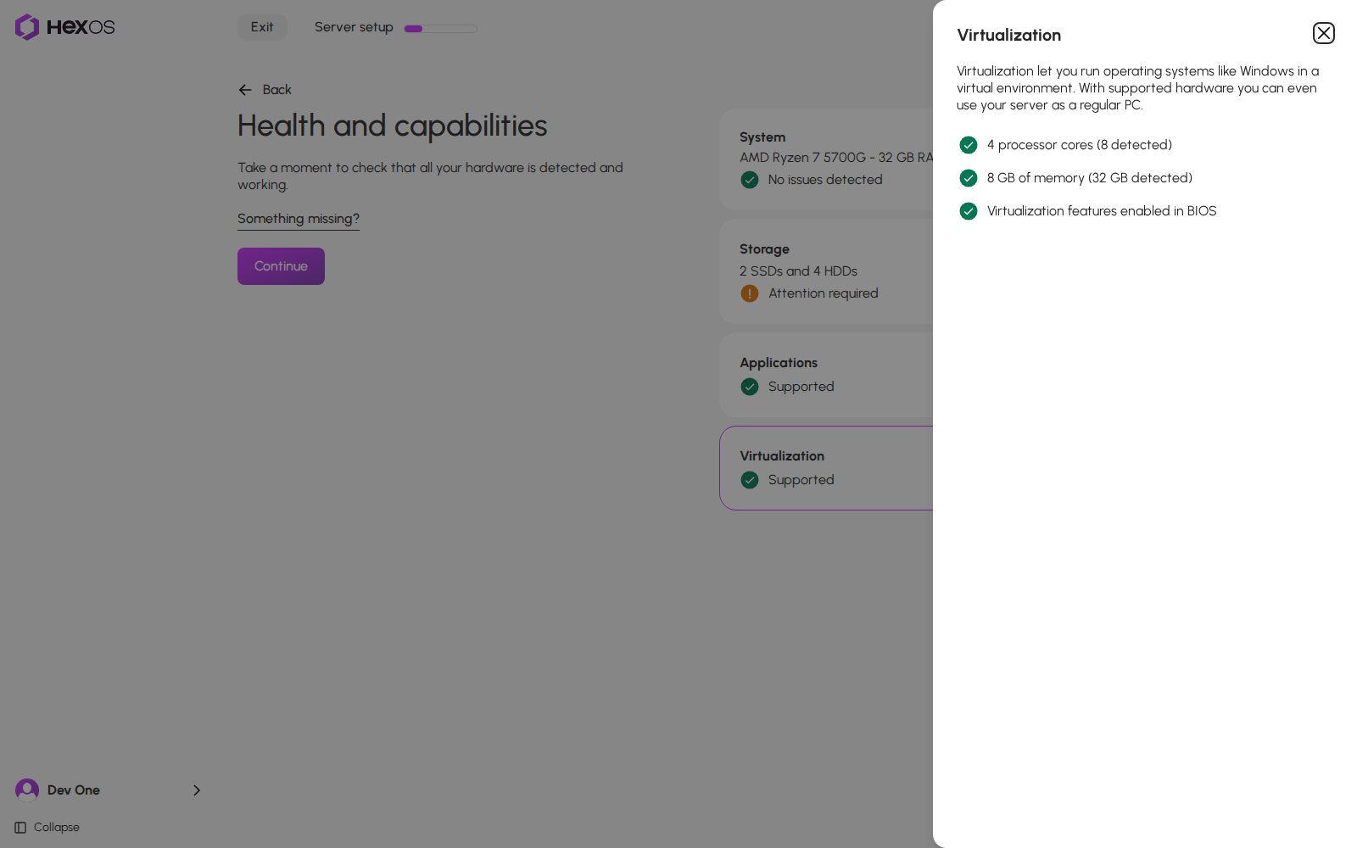The height and width of the screenshot is (848, 1357).
Task: Go Back using the arrow icon
Action: [245, 90]
